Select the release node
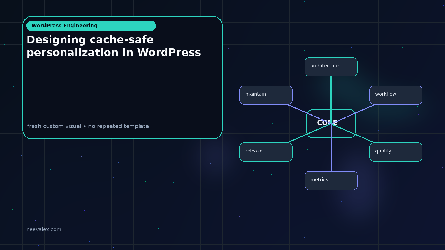 [x=266, y=152]
